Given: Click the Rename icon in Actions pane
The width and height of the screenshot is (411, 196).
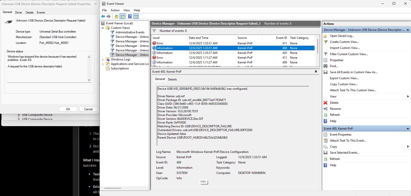Looking at the screenshot, I should point(325,109).
